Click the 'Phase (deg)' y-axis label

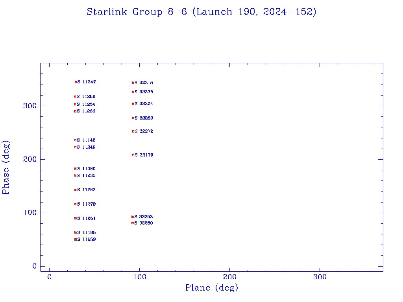pyautogui.click(x=6, y=168)
